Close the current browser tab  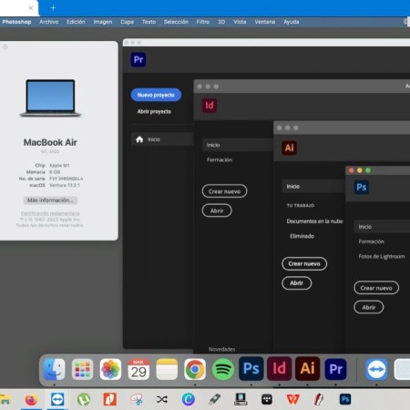pos(31,8)
